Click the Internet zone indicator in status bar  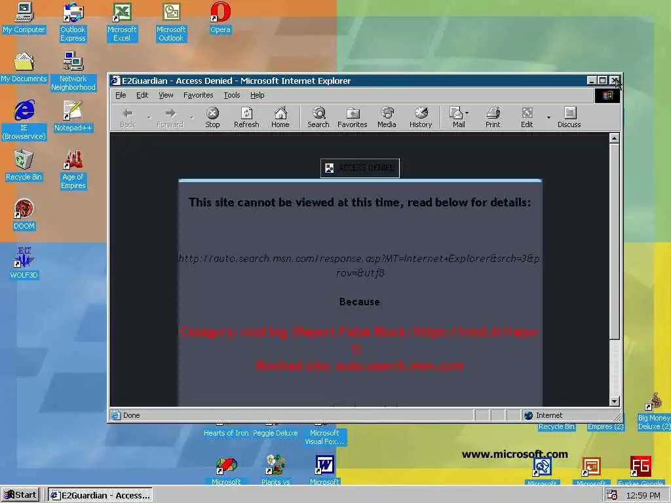[543, 415]
